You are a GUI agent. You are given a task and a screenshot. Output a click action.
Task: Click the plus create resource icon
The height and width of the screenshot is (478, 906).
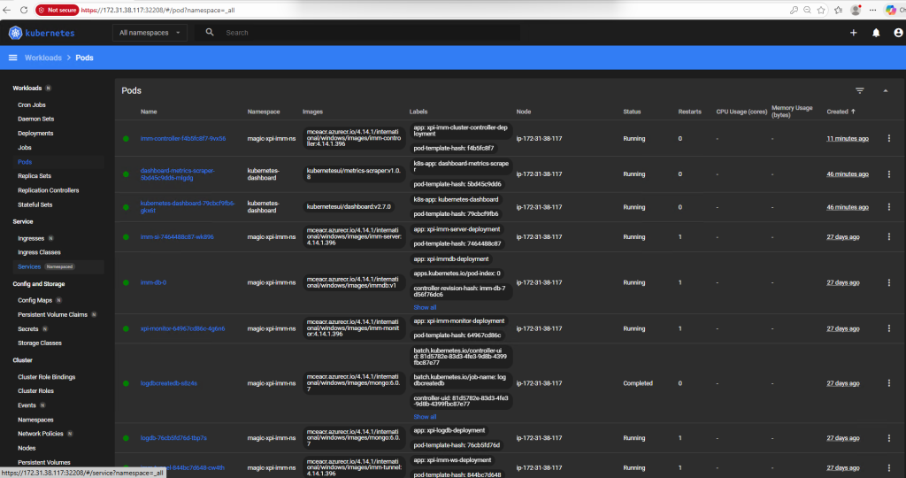pyautogui.click(x=853, y=33)
